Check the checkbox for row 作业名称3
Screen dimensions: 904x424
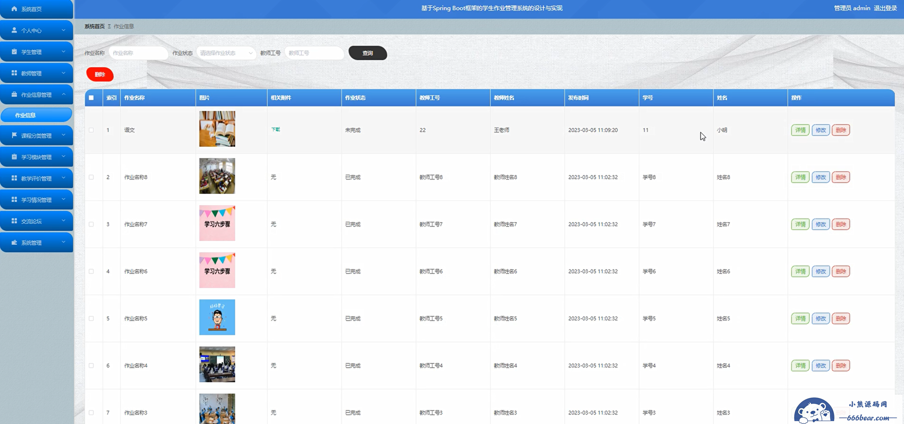[91, 413]
